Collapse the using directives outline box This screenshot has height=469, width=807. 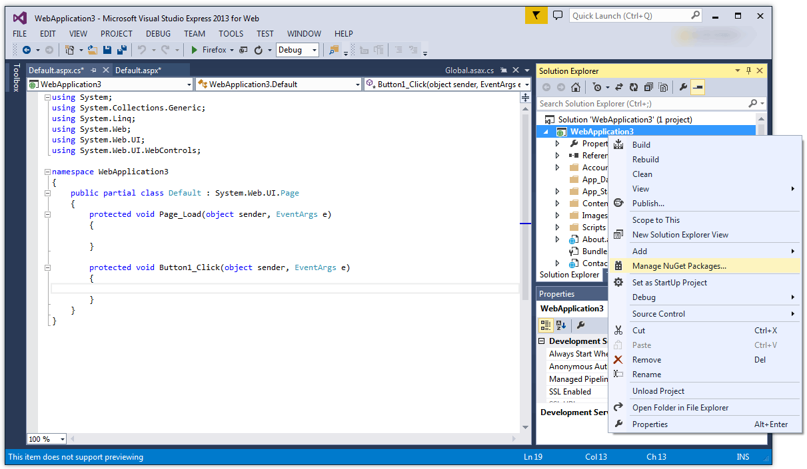[47, 97]
